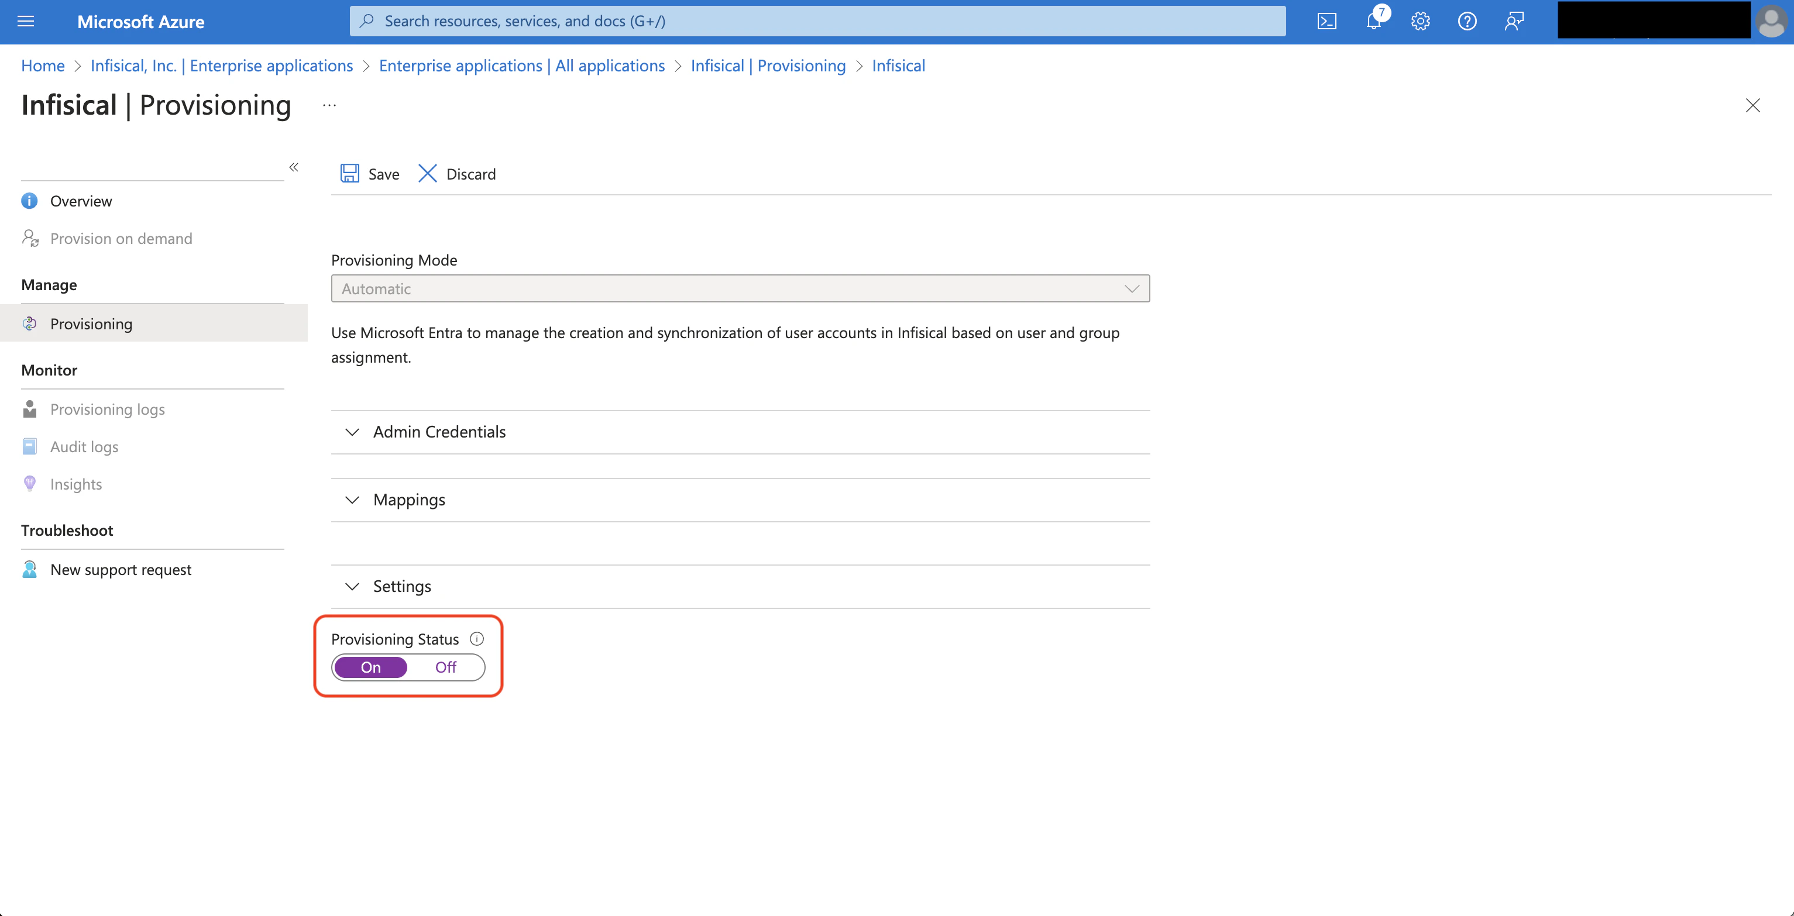The width and height of the screenshot is (1794, 916).
Task: Click the search magnifier icon
Action: click(367, 21)
